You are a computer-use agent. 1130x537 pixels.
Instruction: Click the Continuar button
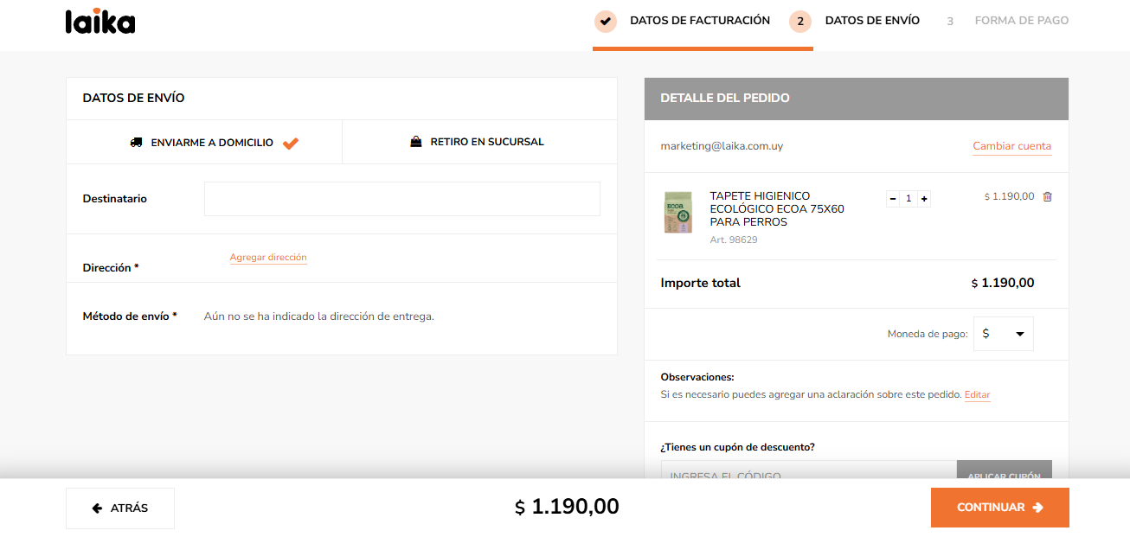999,508
